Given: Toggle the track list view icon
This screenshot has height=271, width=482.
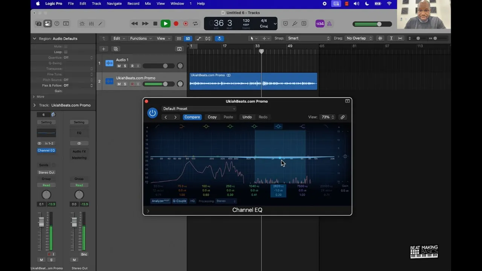Looking at the screenshot, I should click(x=188, y=38).
